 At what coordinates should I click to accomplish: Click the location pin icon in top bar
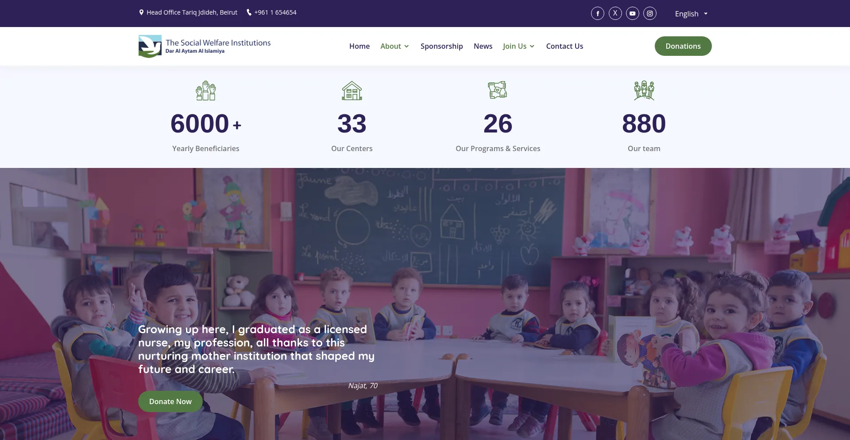(141, 12)
